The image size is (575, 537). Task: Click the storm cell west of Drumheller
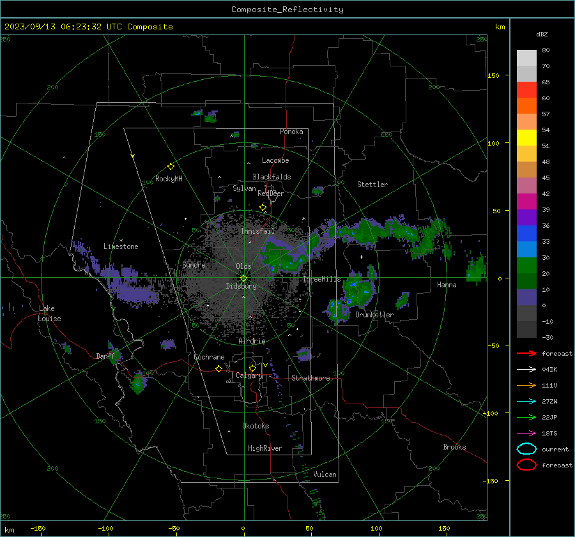point(338,311)
